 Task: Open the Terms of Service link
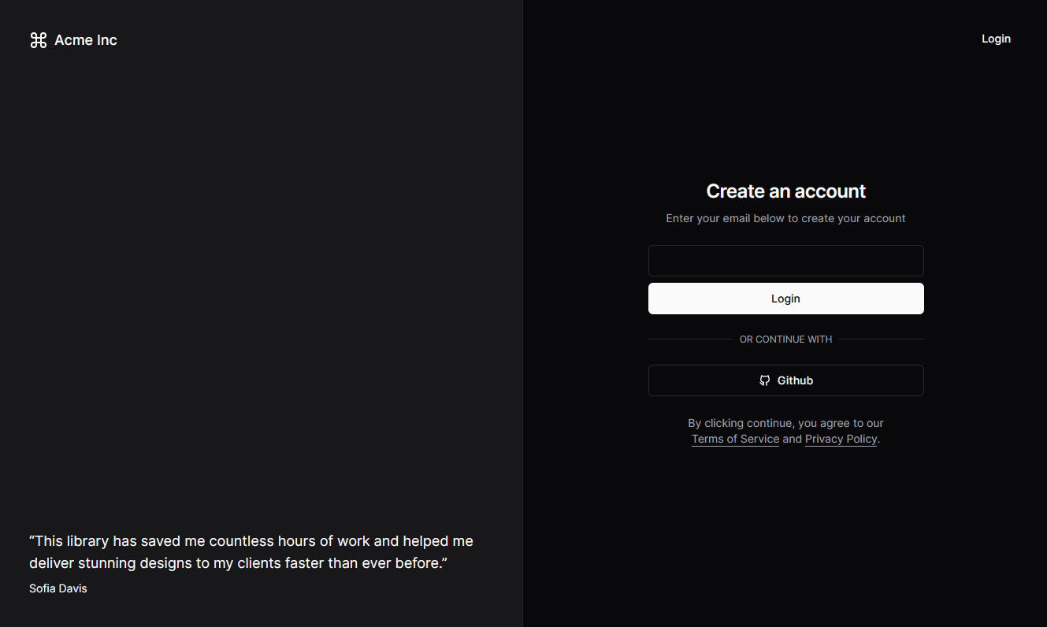pos(735,439)
